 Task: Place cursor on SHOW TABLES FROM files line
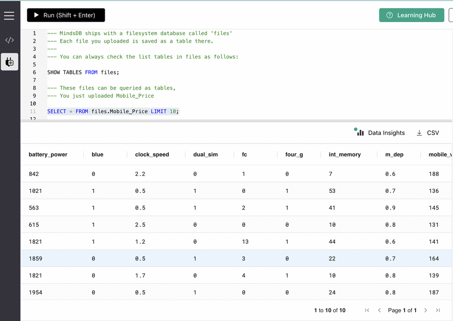(x=83, y=73)
